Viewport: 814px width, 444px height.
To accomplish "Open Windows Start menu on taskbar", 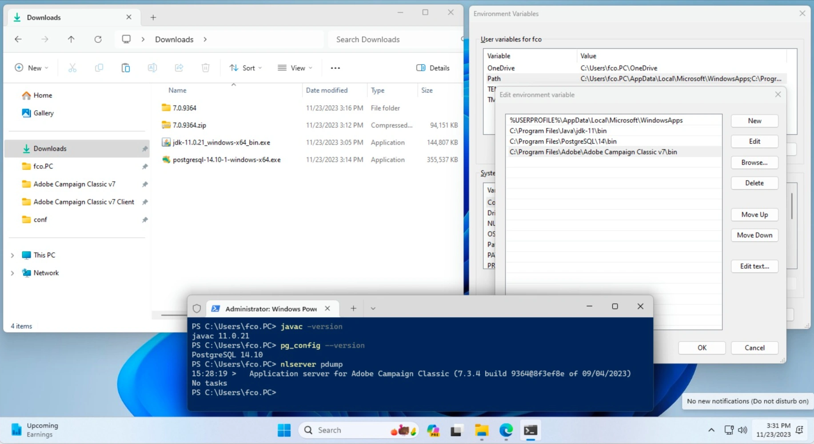I will (284, 430).
